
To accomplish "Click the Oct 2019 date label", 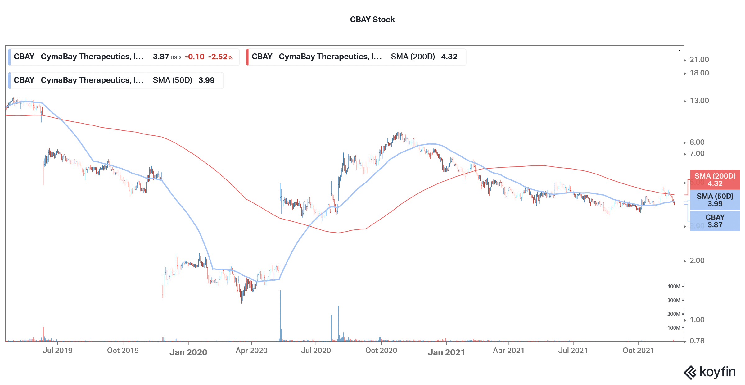I will click(x=123, y=351).
